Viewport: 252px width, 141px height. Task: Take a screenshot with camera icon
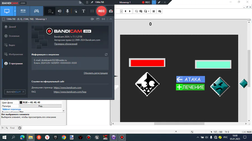pos(111,11)
